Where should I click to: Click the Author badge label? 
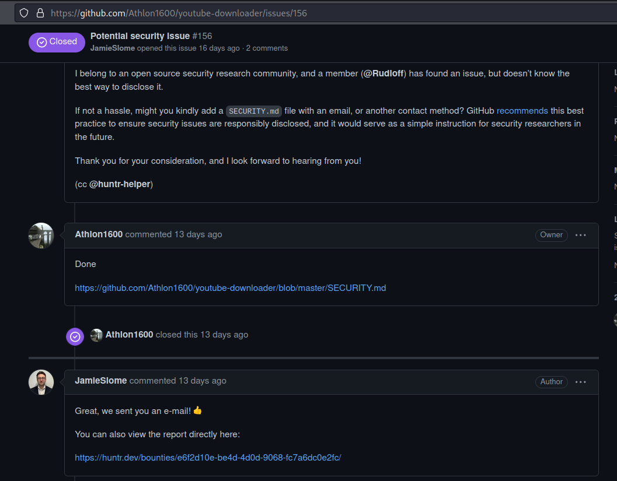551,381
